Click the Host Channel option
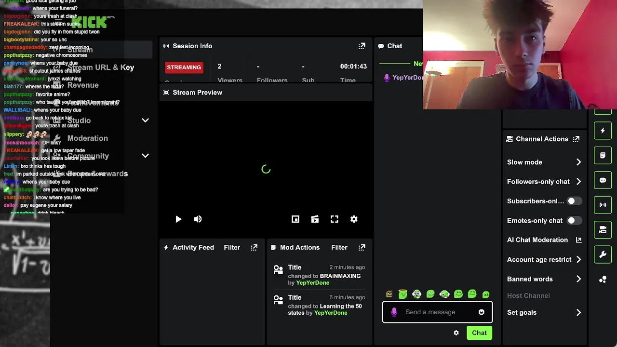Screen dimensions: 617x347 pos(528,295)
